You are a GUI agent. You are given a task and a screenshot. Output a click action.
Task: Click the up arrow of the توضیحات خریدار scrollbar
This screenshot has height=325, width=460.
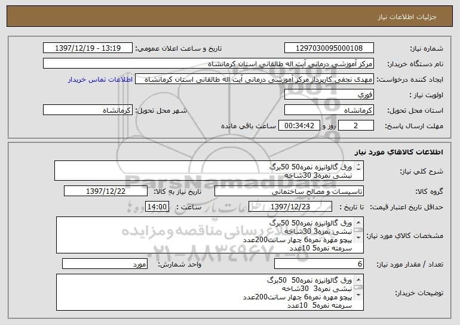point(358,279)
